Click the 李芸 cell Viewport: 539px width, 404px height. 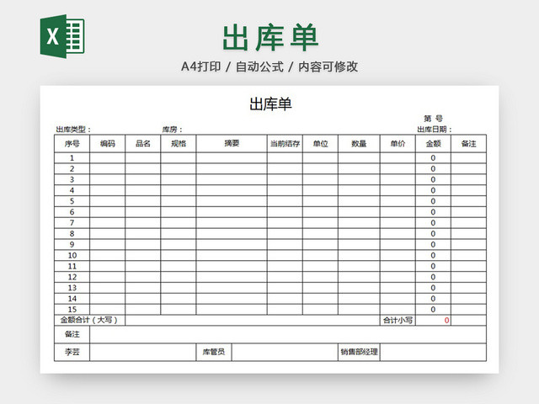click(x=72, y=352)
